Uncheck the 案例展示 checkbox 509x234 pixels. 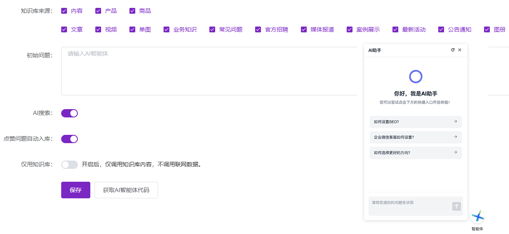[x=350, y=29]
